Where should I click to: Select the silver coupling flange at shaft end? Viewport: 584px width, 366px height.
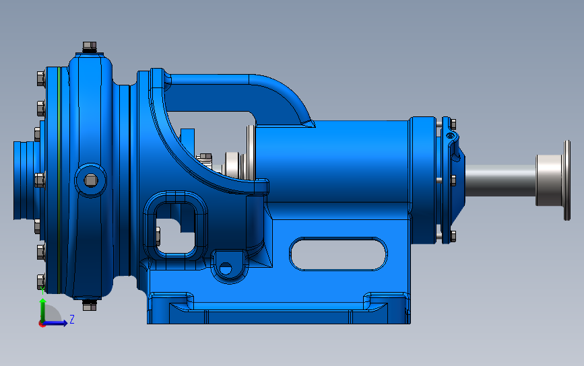pos(553,180)
